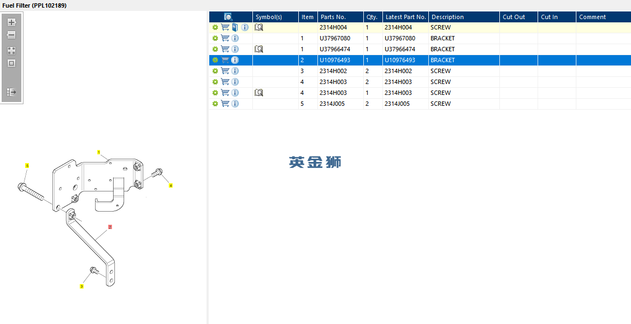Open blue book icon for 2314H004

pyautogui.click(x=235, y=27)
